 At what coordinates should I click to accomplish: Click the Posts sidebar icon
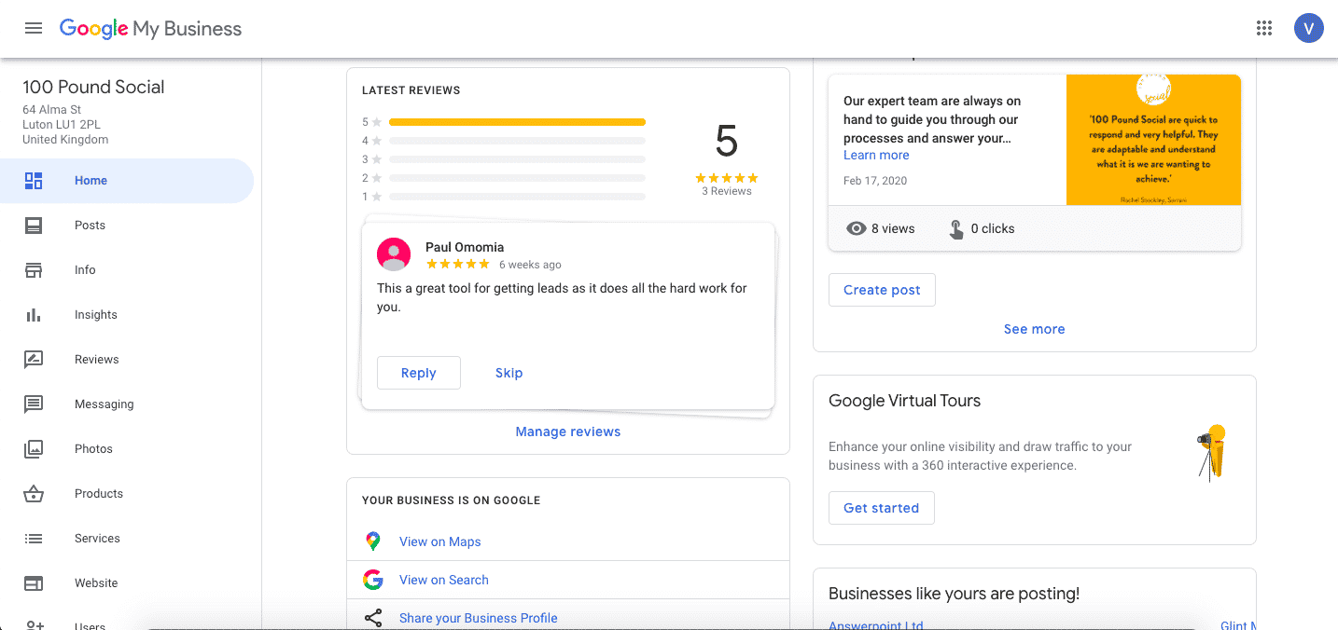[34, 226]
